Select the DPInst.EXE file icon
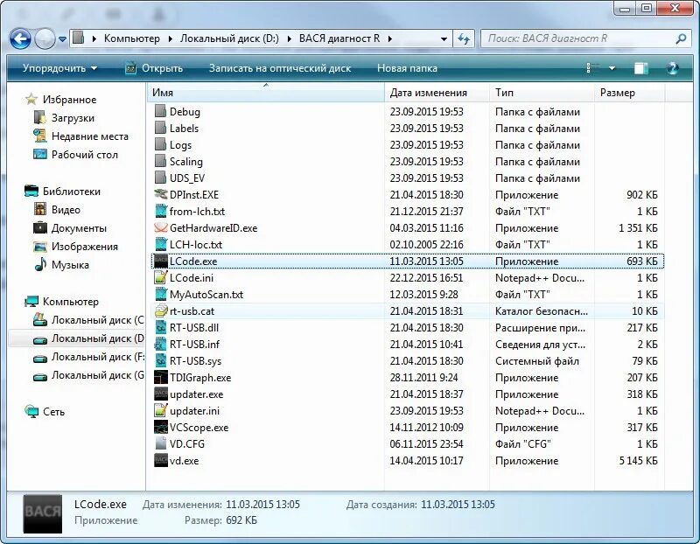This screenshot has height=544, width=700. [x=161, y=194]
